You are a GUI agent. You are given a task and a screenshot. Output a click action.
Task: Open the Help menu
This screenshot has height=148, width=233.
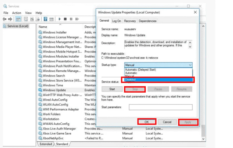(39, 13)
